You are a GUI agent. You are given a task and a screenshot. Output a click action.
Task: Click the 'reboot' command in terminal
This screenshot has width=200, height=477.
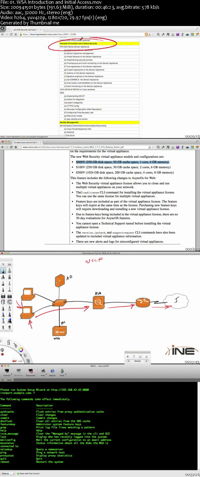pos(5,462)
